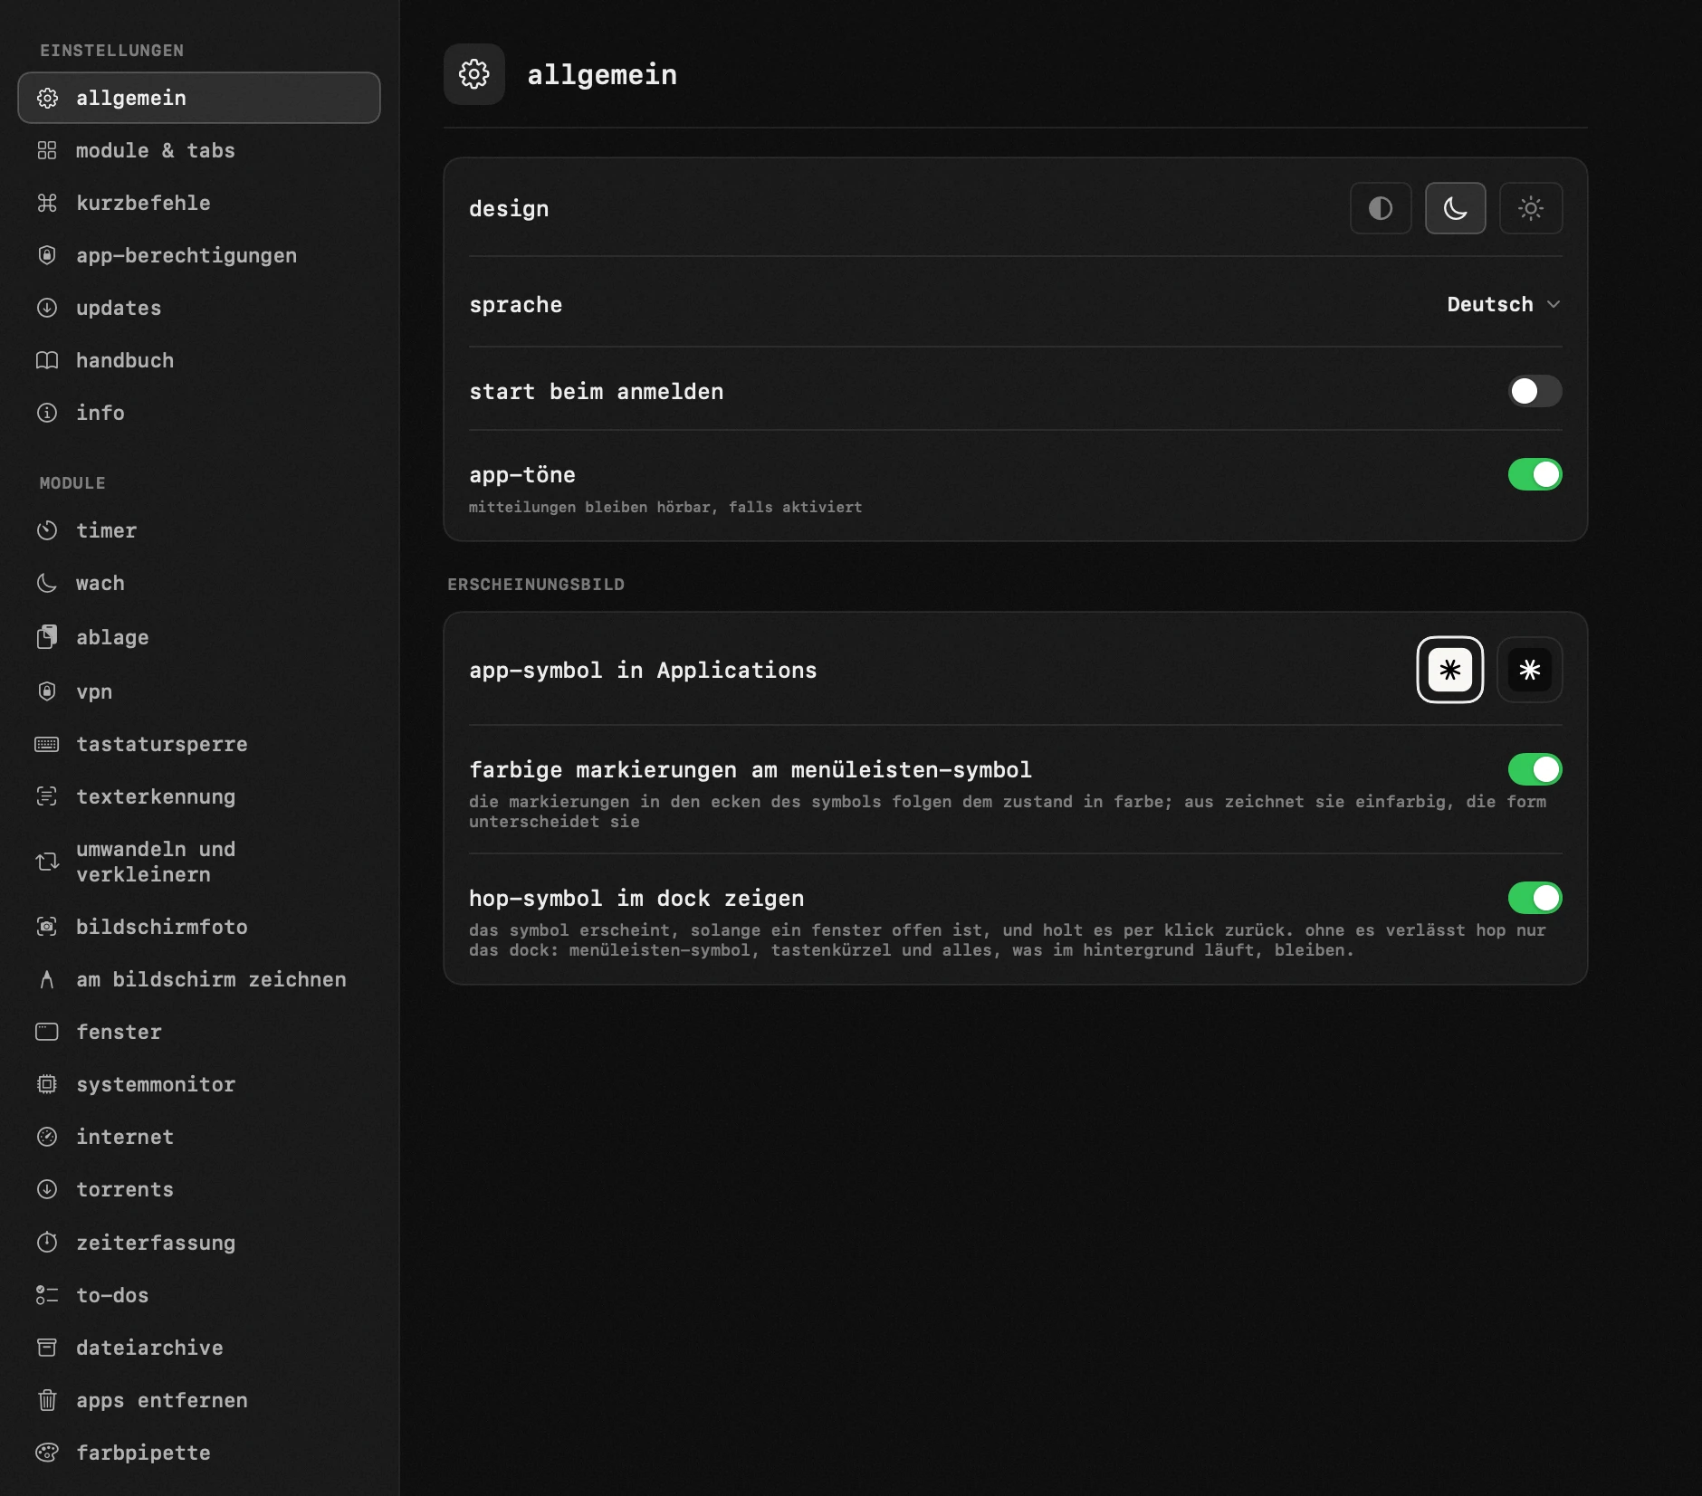Select the fenster module
The image size is (1702, 1496).
(x=199, y=1032)
